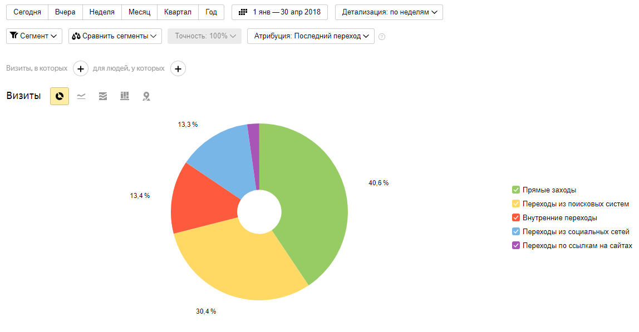Select the Вчера period tab
The image size is (639, 332).
[x=65, y=12]
